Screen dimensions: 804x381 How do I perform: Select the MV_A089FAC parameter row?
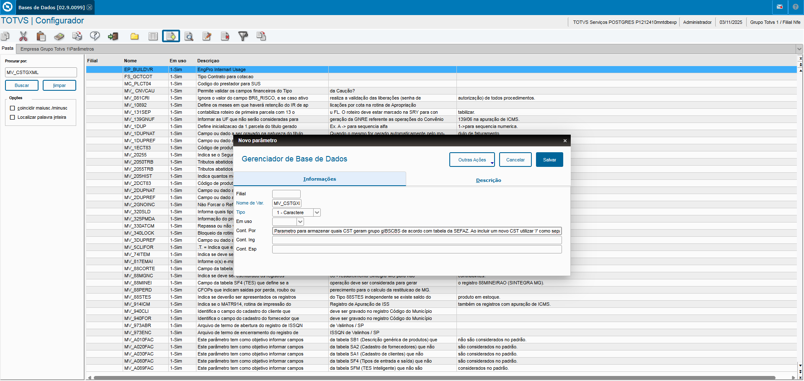[x=441, y=368]
